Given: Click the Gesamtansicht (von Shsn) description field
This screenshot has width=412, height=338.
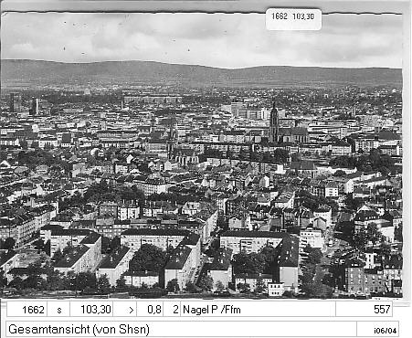Looking at the screenshot, I should pyautogui.click(x=181, y=329).
